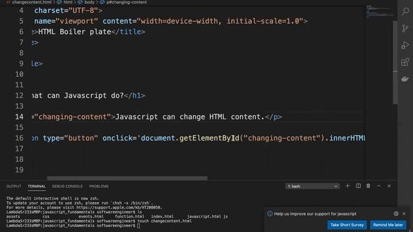Close the terminal panel

coord(389,186)
